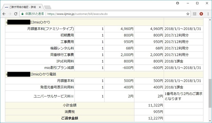212x123 pixels.
Task: Click the ご請求金額 label
Action: 70,118
